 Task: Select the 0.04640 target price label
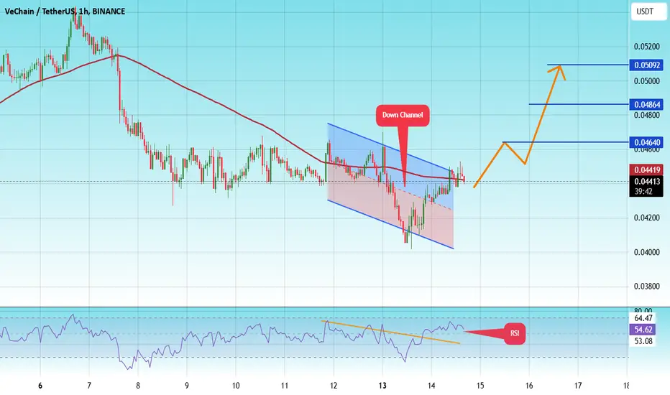coord(646,142)
